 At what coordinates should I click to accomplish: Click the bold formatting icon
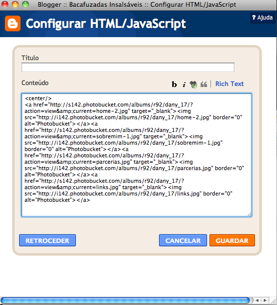click(x=174, y=84)
